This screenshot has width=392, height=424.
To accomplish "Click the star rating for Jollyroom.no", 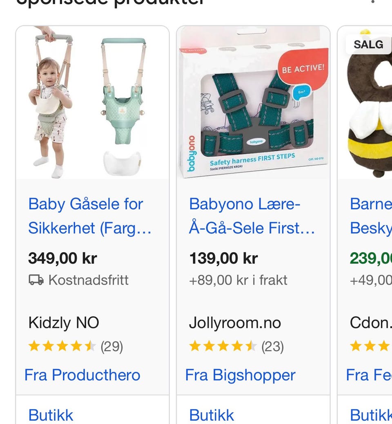I will tap(223, 347).
